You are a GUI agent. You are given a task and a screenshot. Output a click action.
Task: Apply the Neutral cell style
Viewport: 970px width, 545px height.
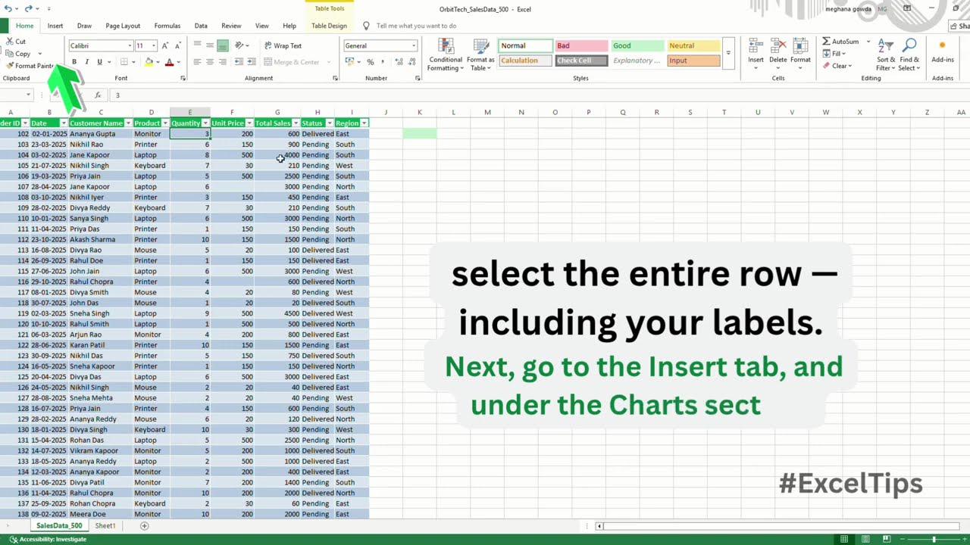click(x=693, y=45)
